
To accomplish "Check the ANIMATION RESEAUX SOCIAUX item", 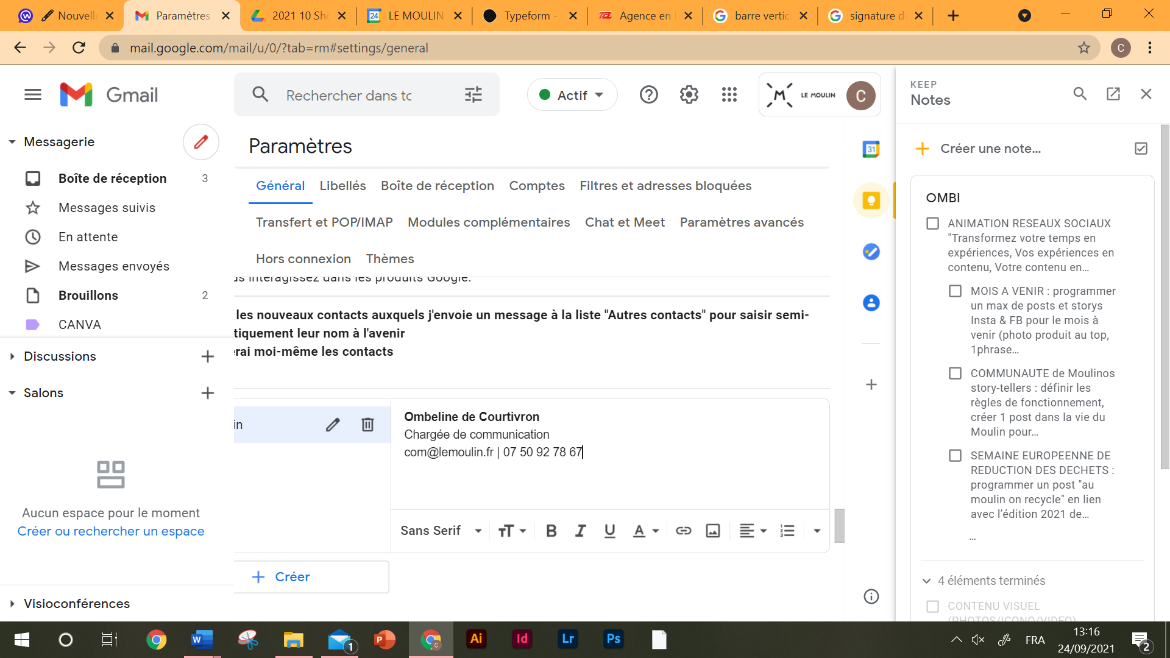I will (932, 224).
